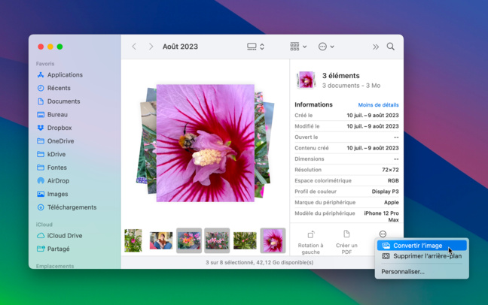Image resolution: width=488 pixels, height=305 pixels.
Task: Open the gallery view mode selector
Action: coord(255,47)
